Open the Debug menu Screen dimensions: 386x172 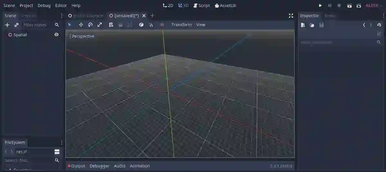(x=44, y=5)
